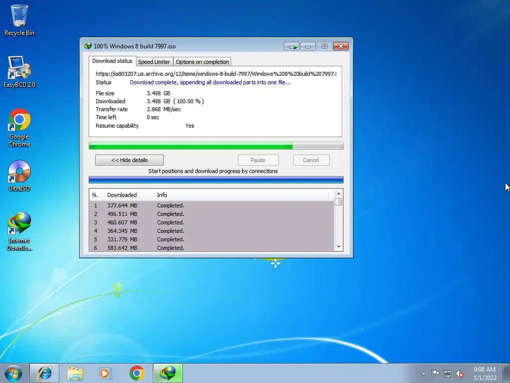Open the Windows Start menu
Viewport: 510px width, 383px height.
click(x=13, y=373)
